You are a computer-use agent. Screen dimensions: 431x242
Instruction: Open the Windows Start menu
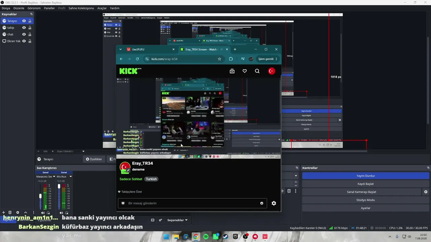click(166, 237)
